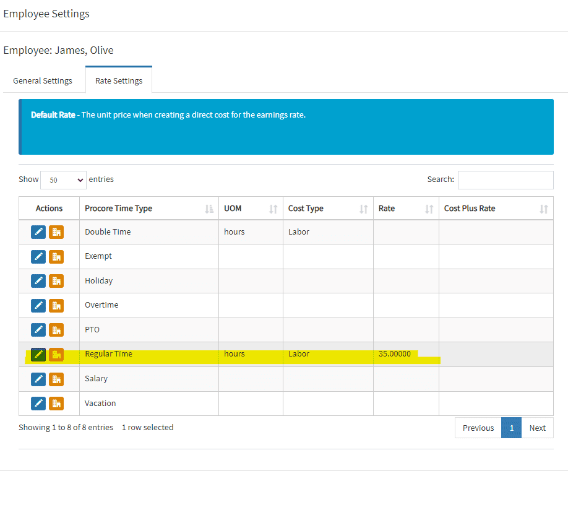Image resolution: width=568 pixels, height=510 pixels.
Task: Click the orange building icon for Overtime
Action: (56, 305)
